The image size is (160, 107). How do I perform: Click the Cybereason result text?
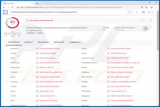coord(47,67)
